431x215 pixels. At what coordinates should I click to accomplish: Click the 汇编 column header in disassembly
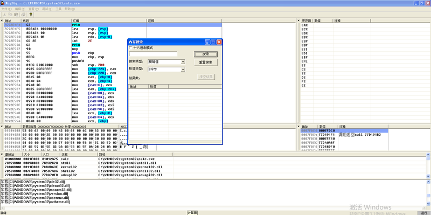(x=109, y=20)
